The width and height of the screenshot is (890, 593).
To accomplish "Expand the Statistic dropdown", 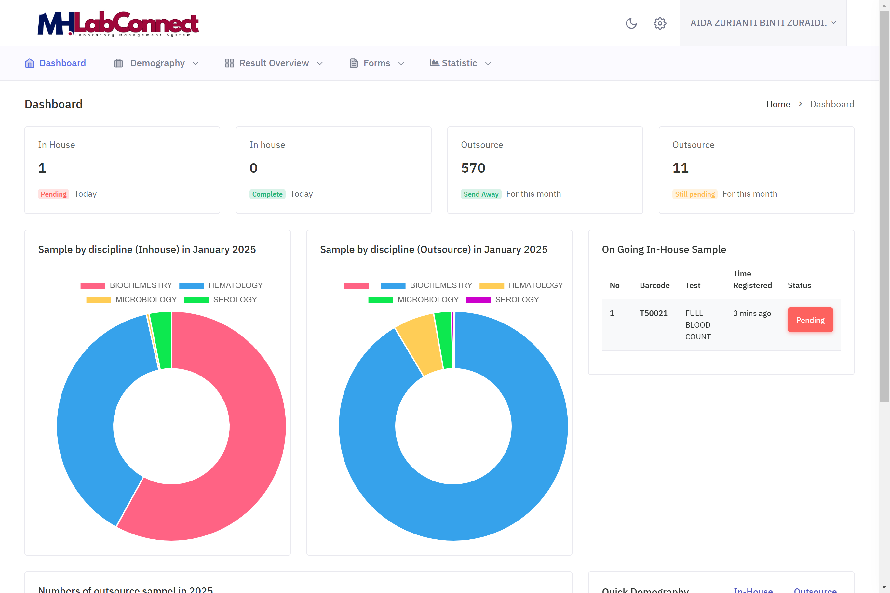I will (488, 63).
